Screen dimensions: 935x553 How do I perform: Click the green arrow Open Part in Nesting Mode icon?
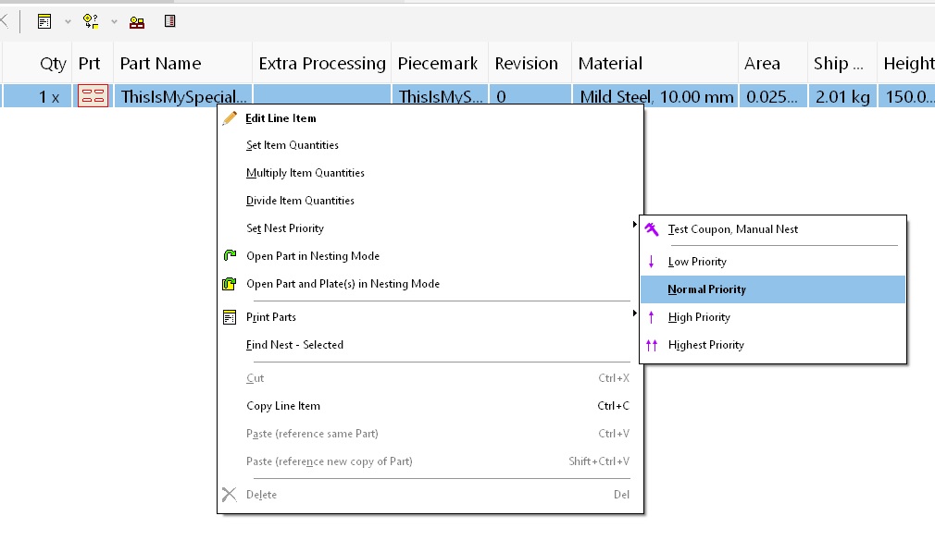(230, 255)
